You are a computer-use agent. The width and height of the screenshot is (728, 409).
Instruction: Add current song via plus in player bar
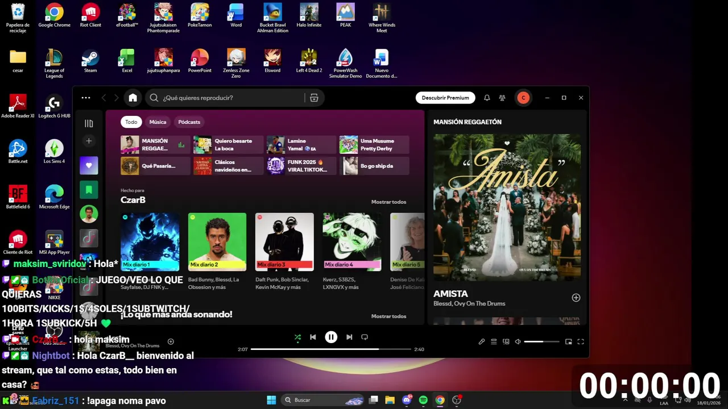click(171, 341)
